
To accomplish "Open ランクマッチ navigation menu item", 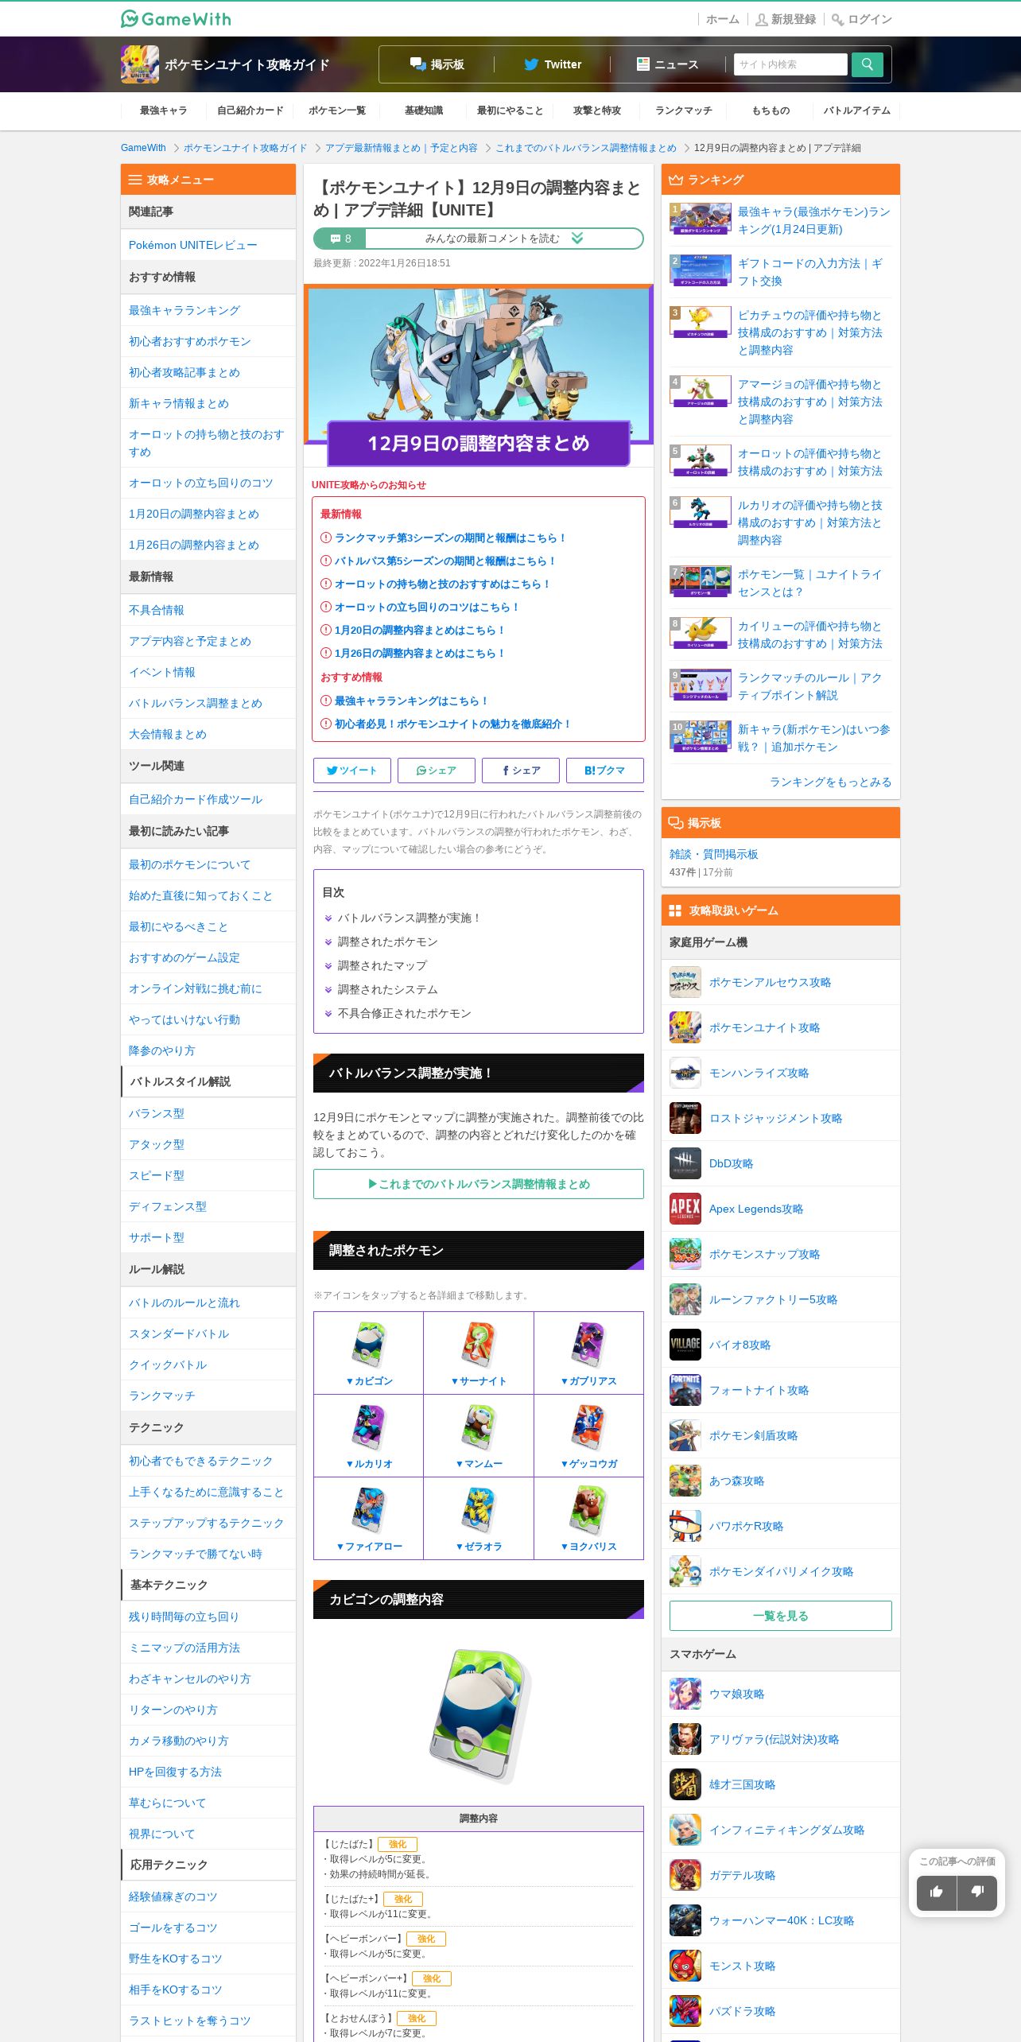I will coord(684,111).
